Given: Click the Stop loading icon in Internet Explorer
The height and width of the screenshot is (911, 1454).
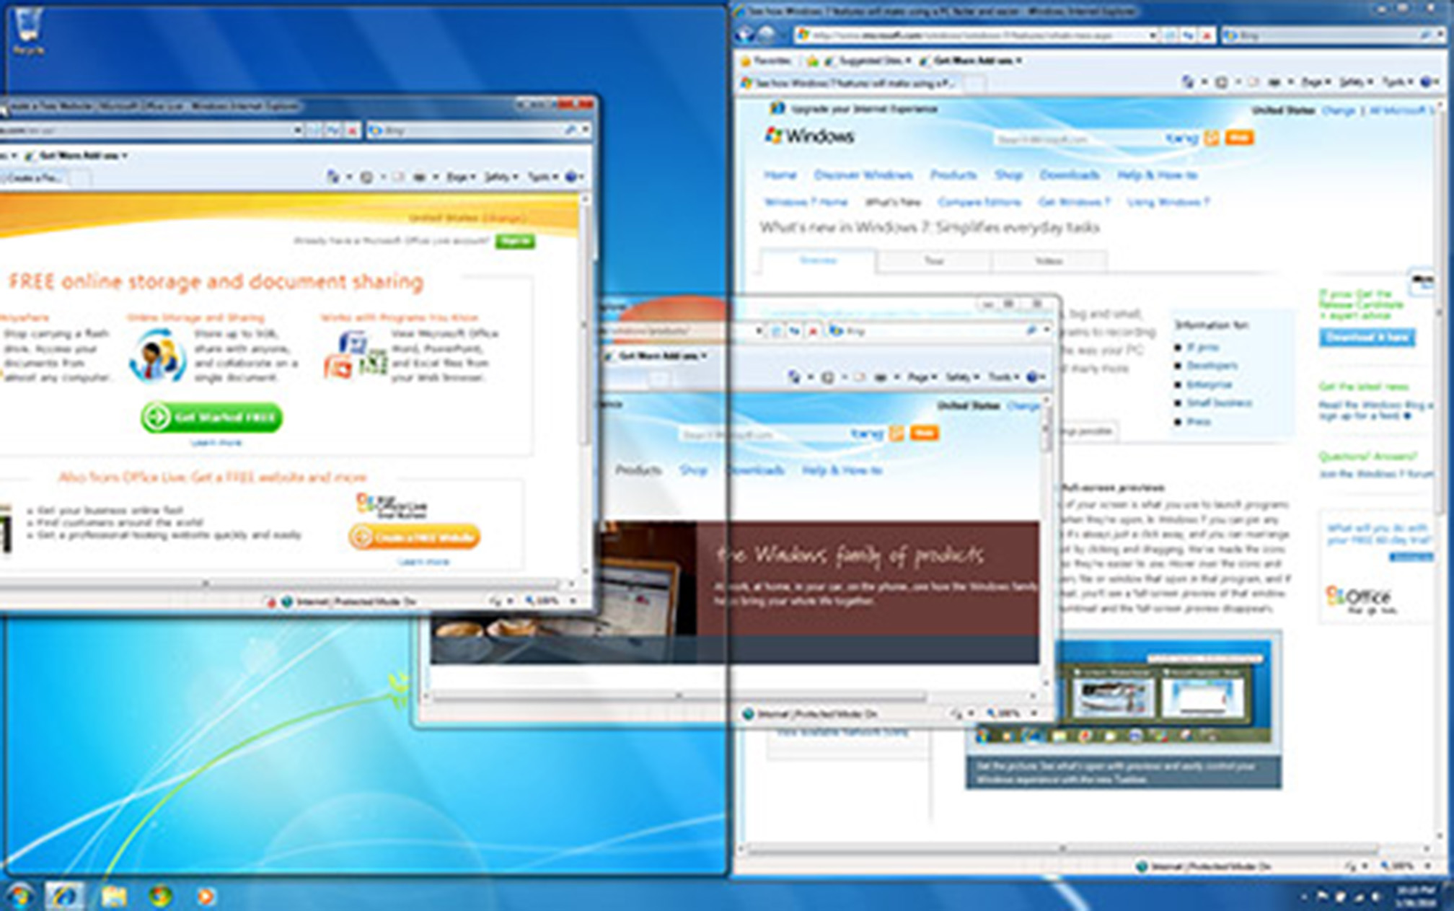Looking at the screenshot, I should (x=1207, y=33).
